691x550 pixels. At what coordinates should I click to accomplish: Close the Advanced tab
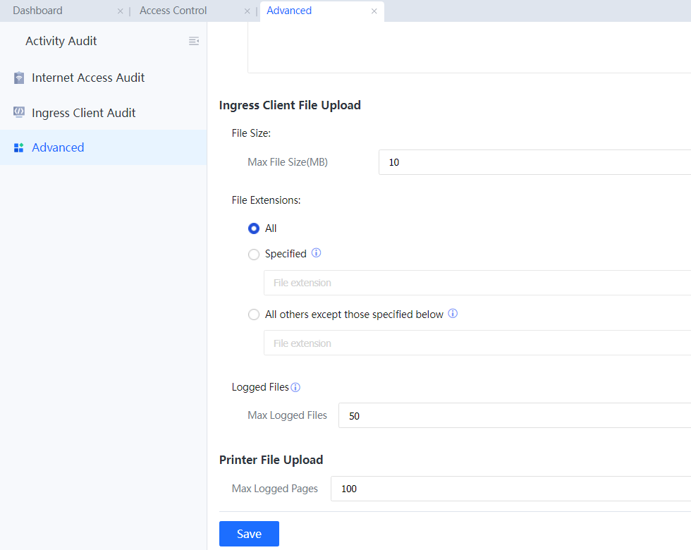(x=374, y=11)
